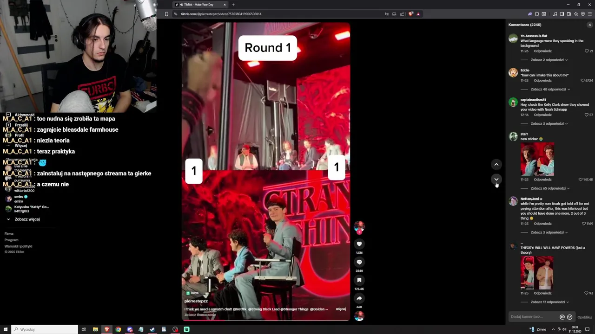Open Steam from the taskbar
595x334 pixels.
152,329
